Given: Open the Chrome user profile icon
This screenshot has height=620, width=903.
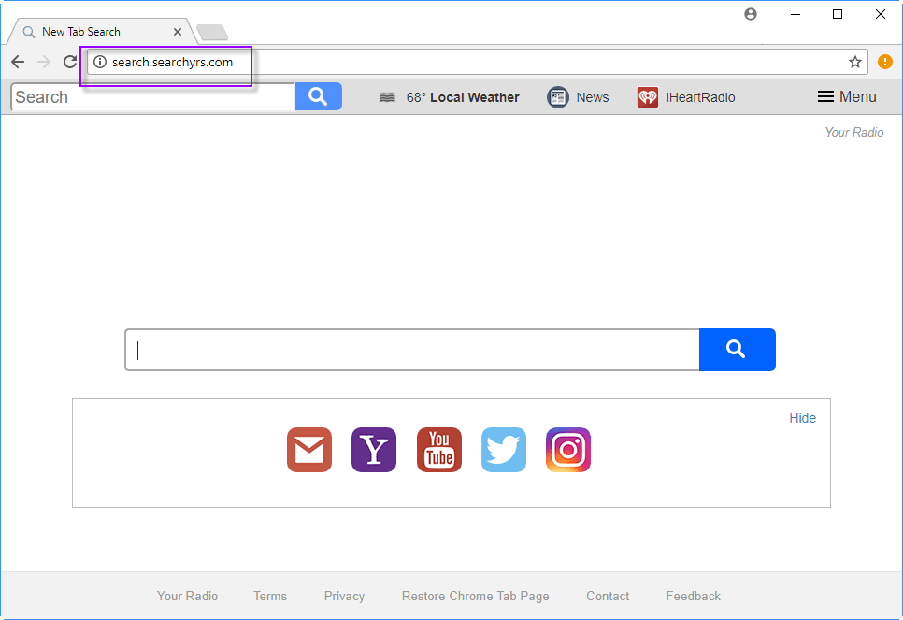Looking at the screenshot, I should click(751, 14).
